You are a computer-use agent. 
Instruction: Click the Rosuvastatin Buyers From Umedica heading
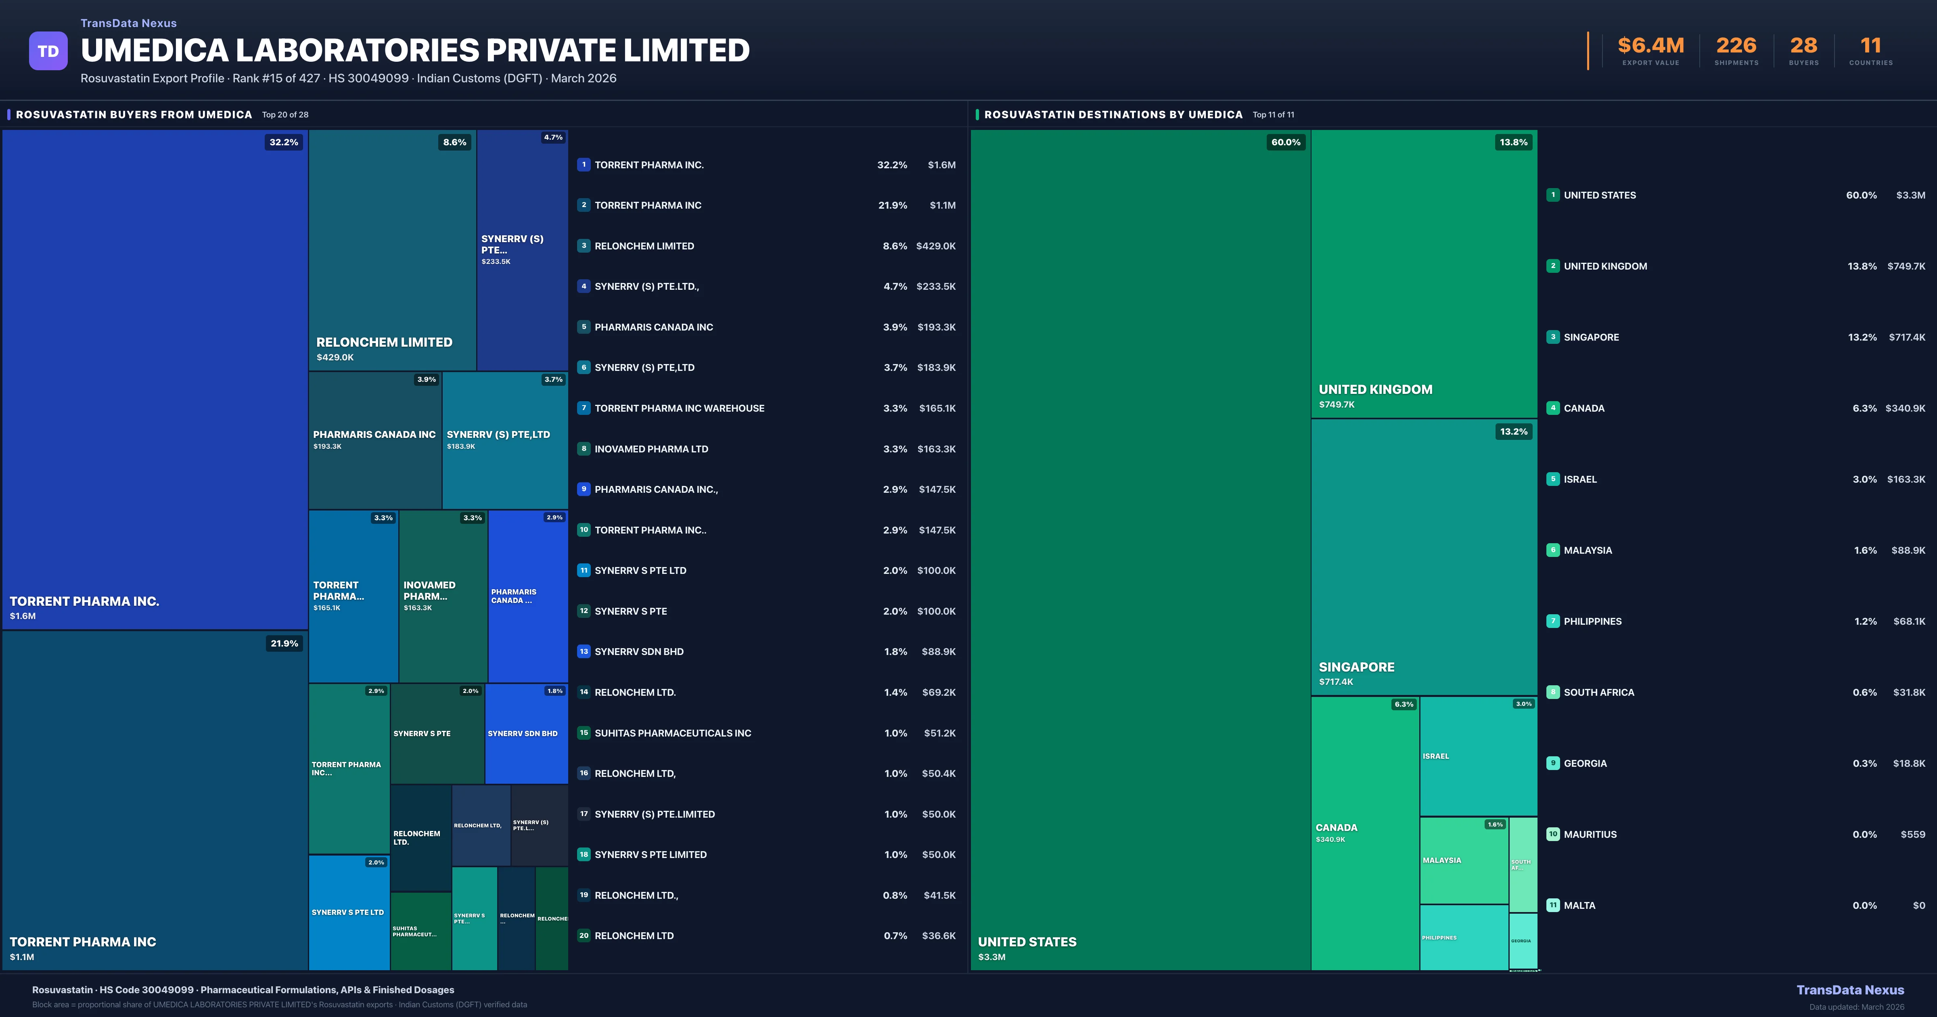point(134,114)
